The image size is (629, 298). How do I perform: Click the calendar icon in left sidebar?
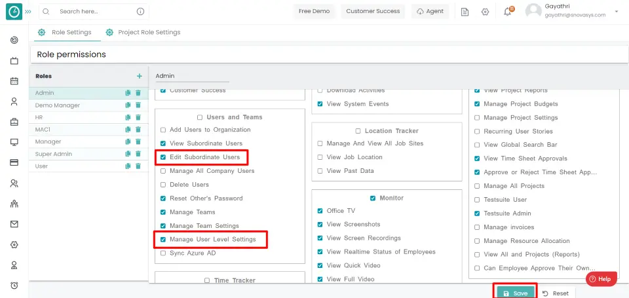14,81
